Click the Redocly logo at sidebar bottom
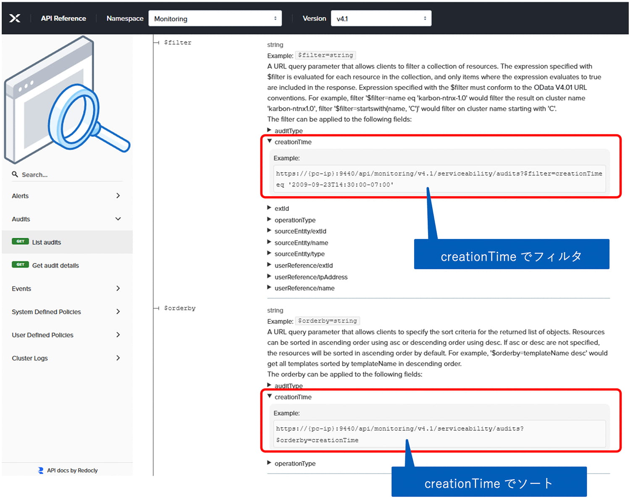The width and height of the screenshot is (630, 502). (x=41, y=470)
